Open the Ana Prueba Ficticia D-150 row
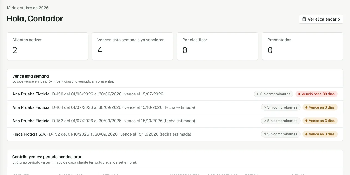The image size is (350, 175). [175, 94]
